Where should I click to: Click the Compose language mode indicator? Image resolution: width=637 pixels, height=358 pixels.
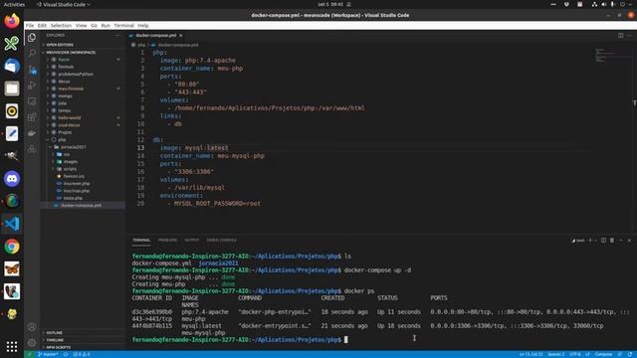tap(604, 354)
